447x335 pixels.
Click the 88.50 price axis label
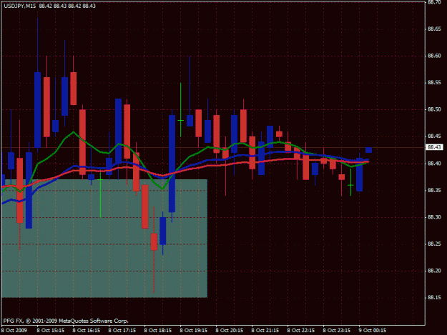(434, 109)
